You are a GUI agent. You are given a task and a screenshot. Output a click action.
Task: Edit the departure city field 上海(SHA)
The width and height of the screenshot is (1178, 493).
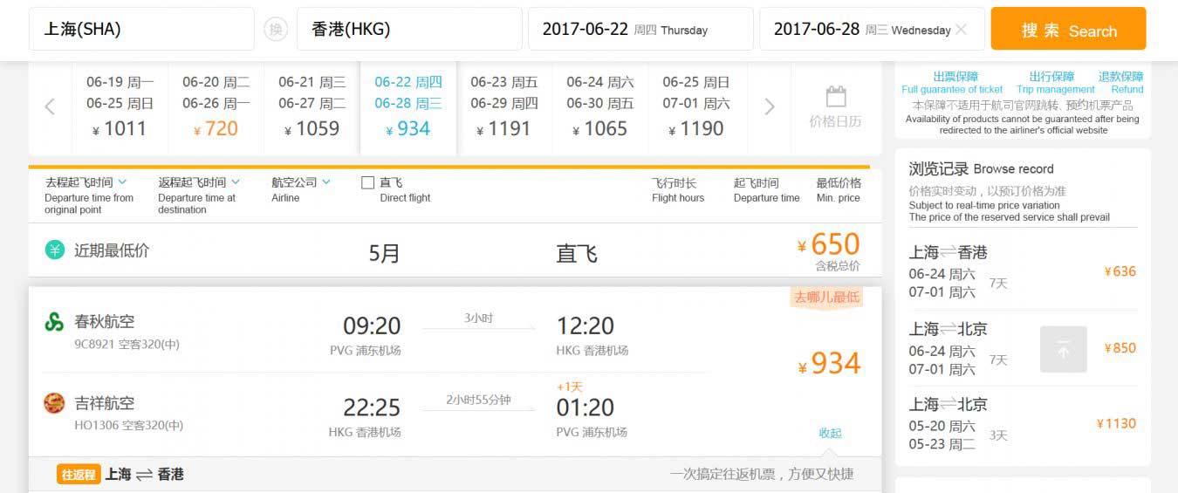pos(141,30)
